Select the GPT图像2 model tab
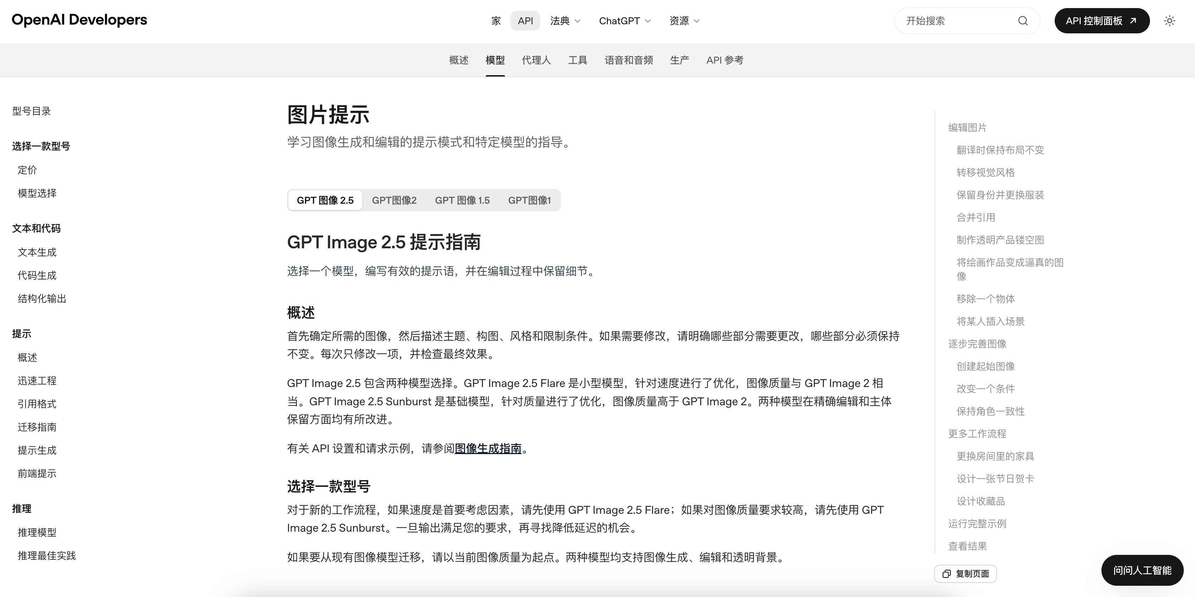 pos(394,200)
